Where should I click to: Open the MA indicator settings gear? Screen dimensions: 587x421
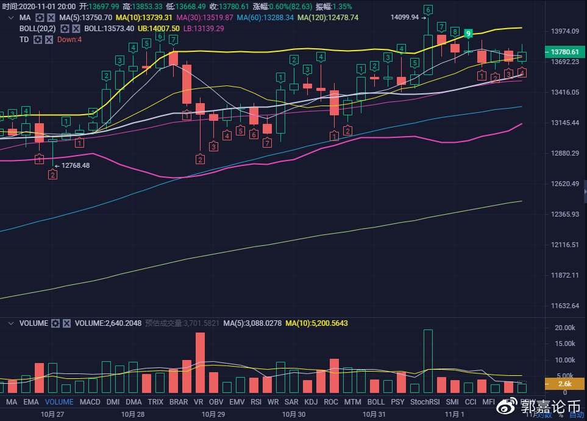pyautogui.click(x=40, y=18)
